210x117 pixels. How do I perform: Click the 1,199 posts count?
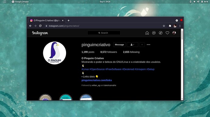88,52
